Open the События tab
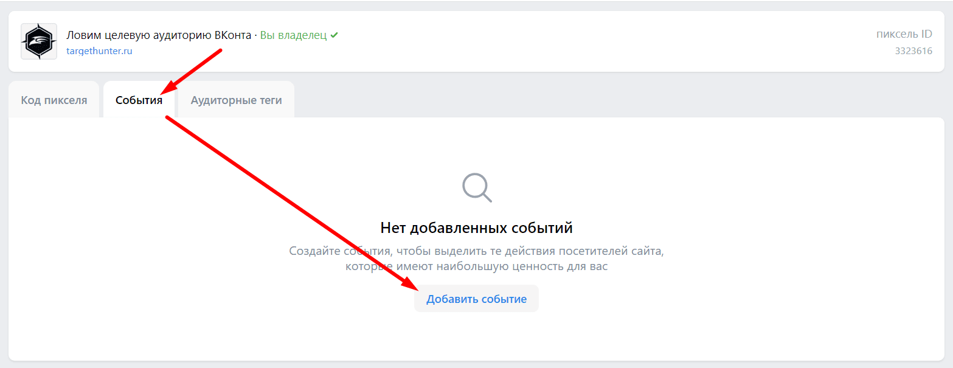The height and width of the screenshot is (368, 953). click(139, 99)
